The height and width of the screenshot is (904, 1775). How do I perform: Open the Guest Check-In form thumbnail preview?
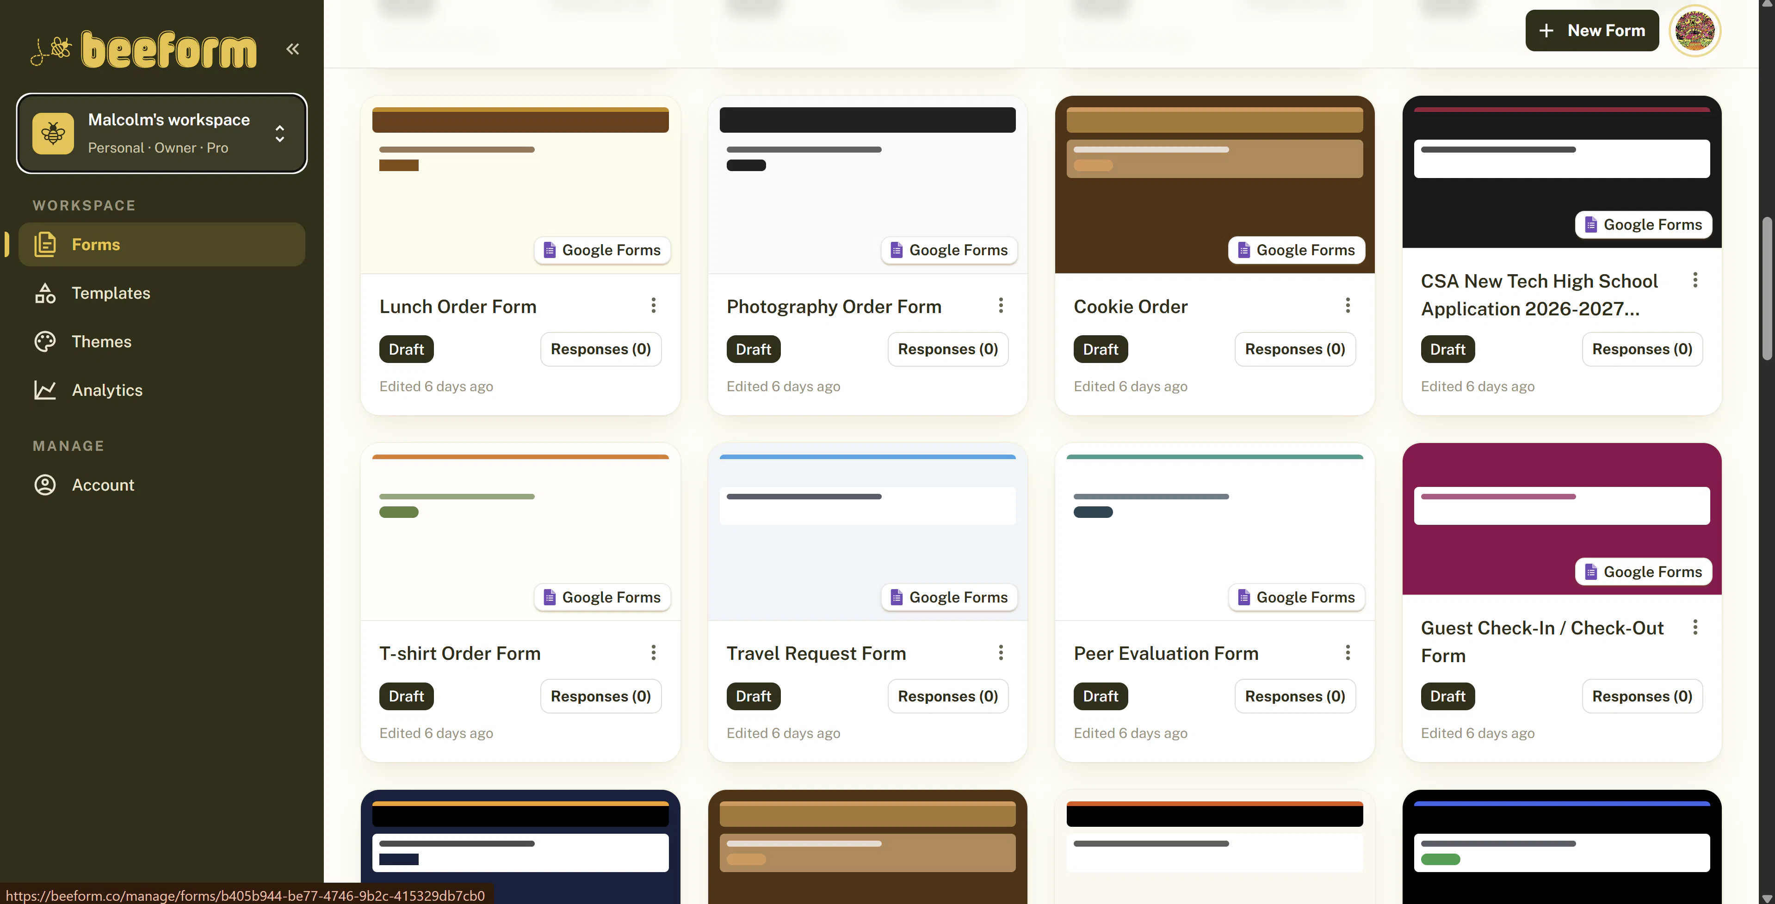1562,518
